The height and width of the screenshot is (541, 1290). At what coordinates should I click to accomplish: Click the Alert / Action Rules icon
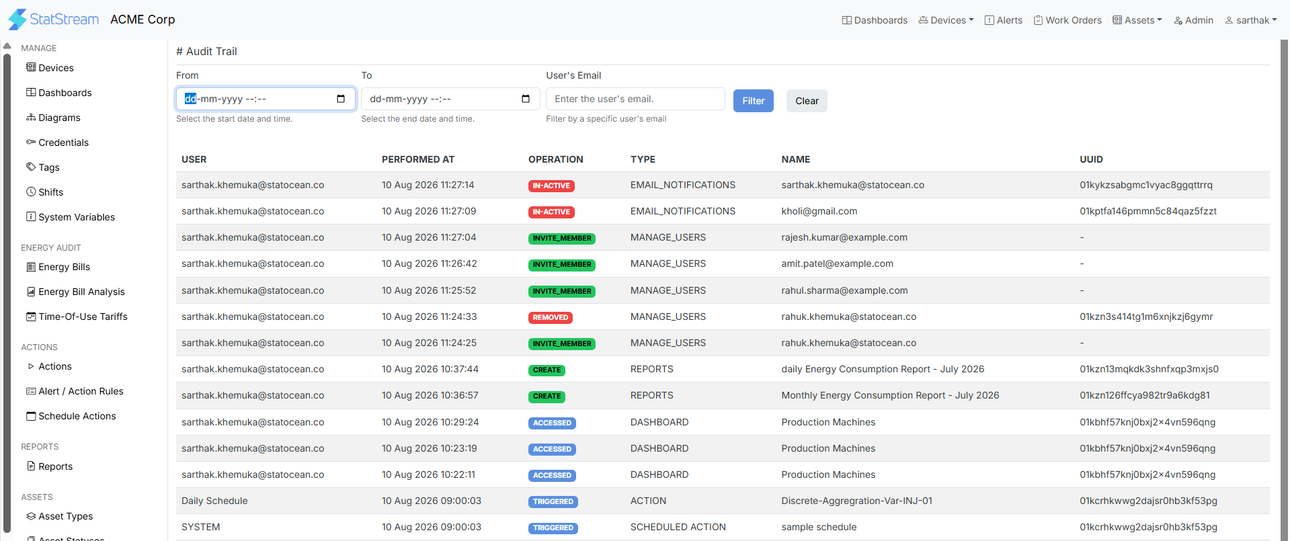click(x=31, y=391)
